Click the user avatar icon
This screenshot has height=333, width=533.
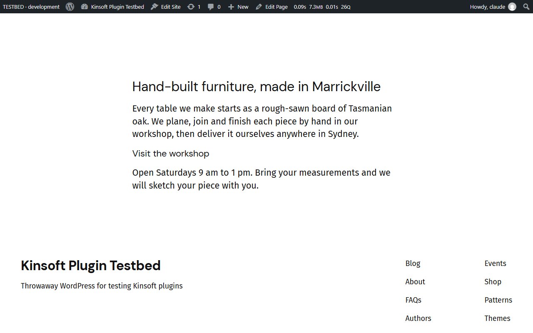pos(512,7)
